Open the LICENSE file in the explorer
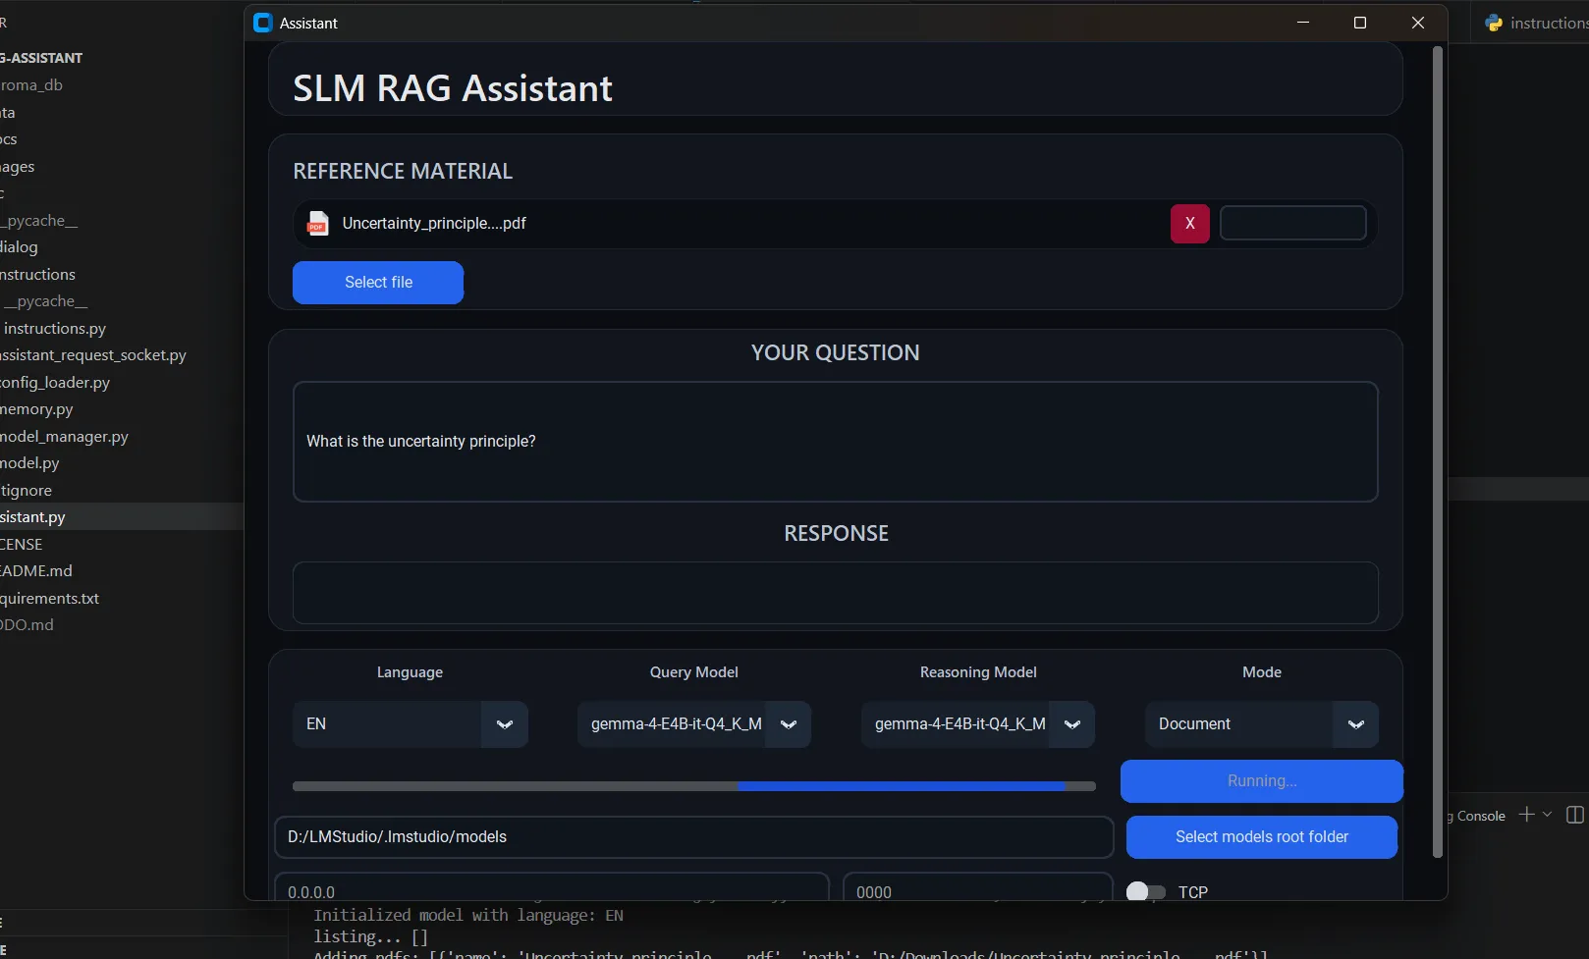Screen dimensions: 1589x959 point(22,545)
